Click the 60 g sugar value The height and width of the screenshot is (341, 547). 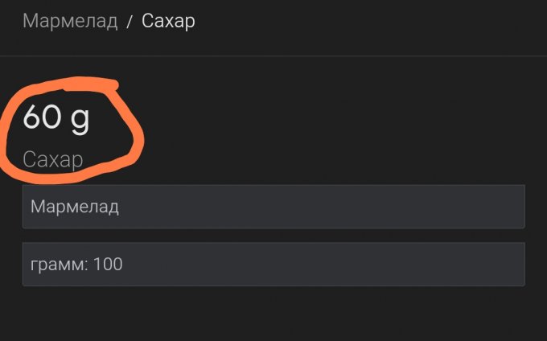tap(56, 118)
